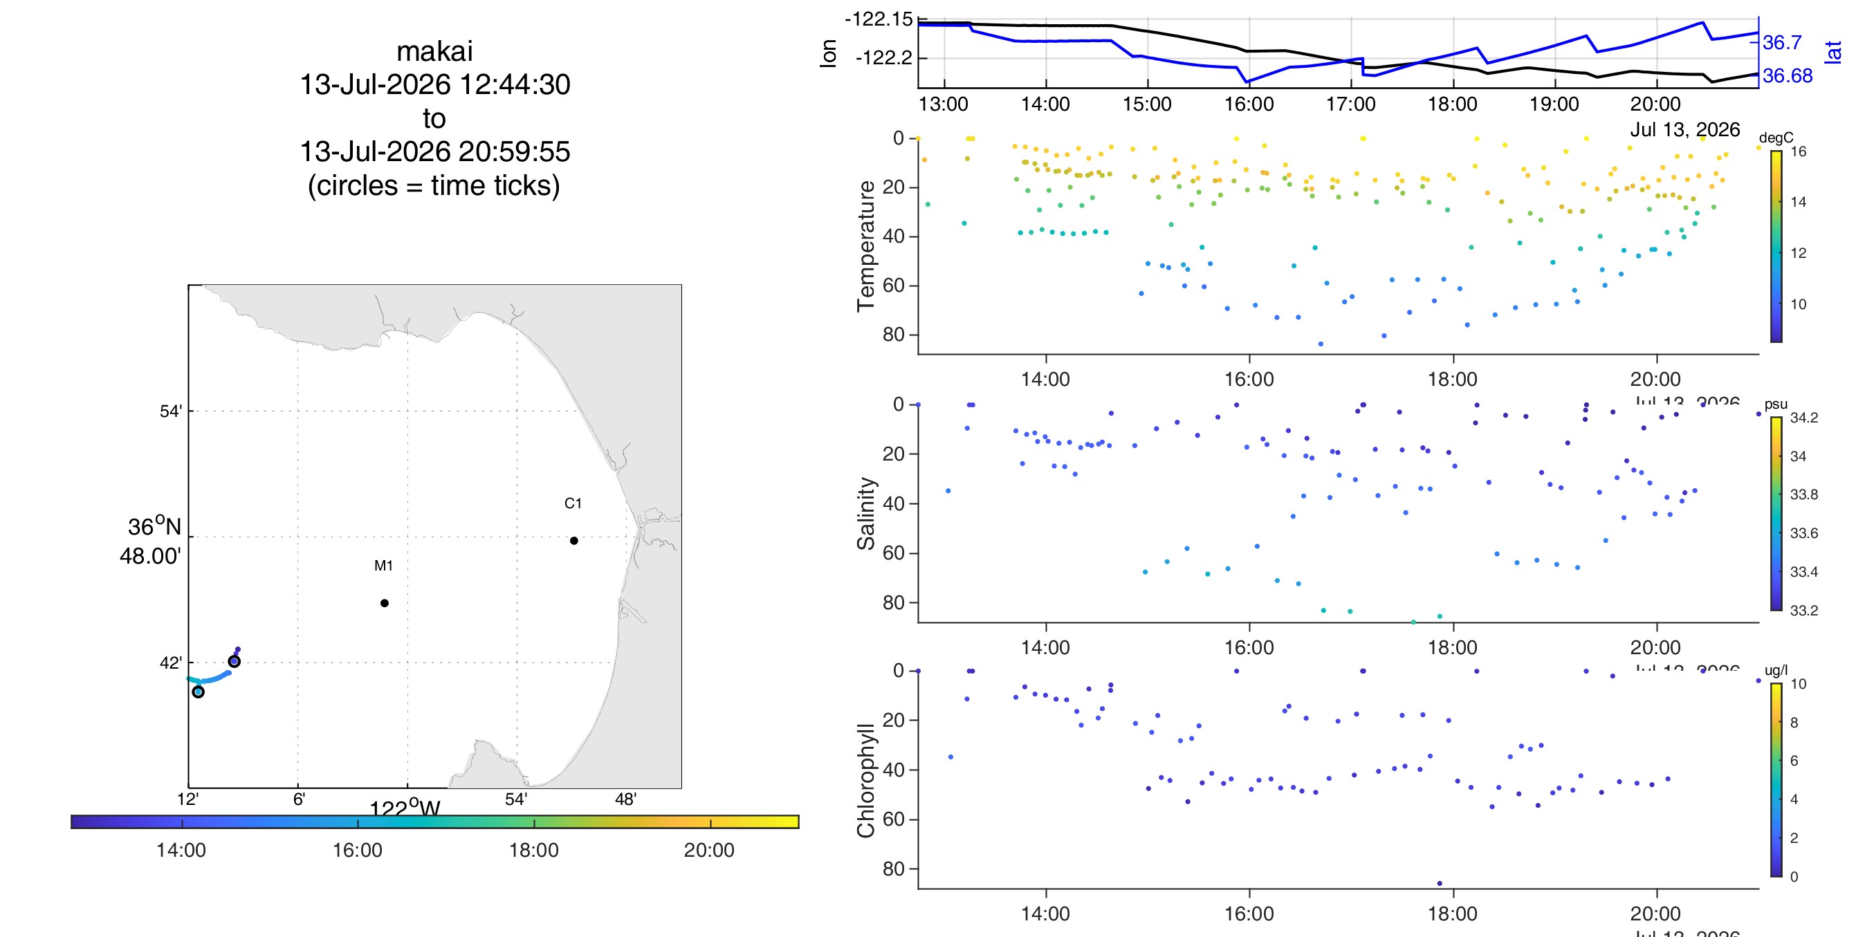Viewport: 1874px width, 937px height.
Task: Click the Temperature degC colorbar
Action: 1776,246
